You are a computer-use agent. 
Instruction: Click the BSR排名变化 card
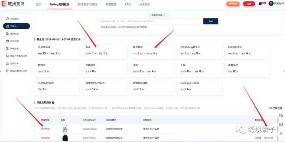(247, 51)
